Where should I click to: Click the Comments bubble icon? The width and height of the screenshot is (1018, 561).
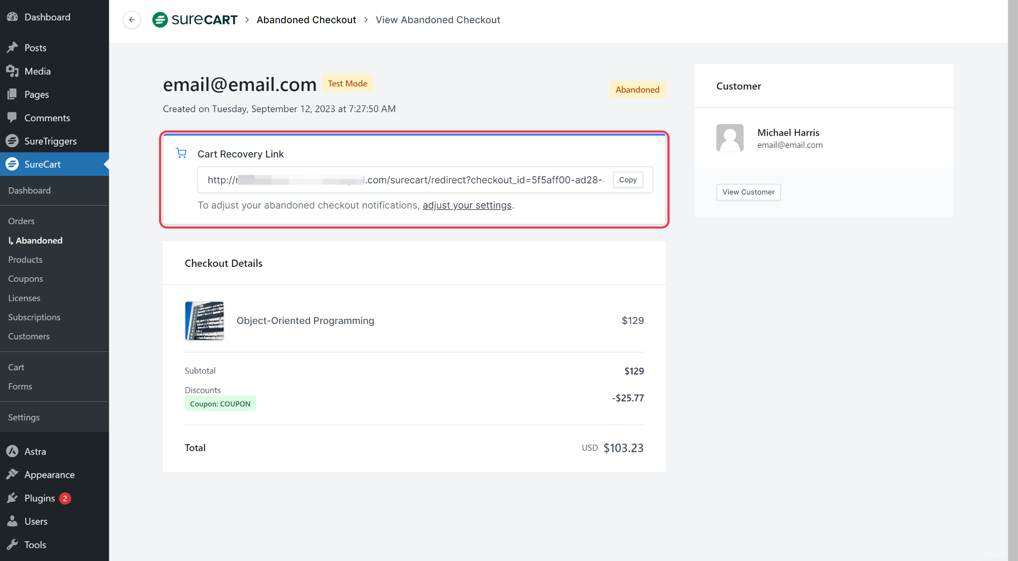pos(12,118)
